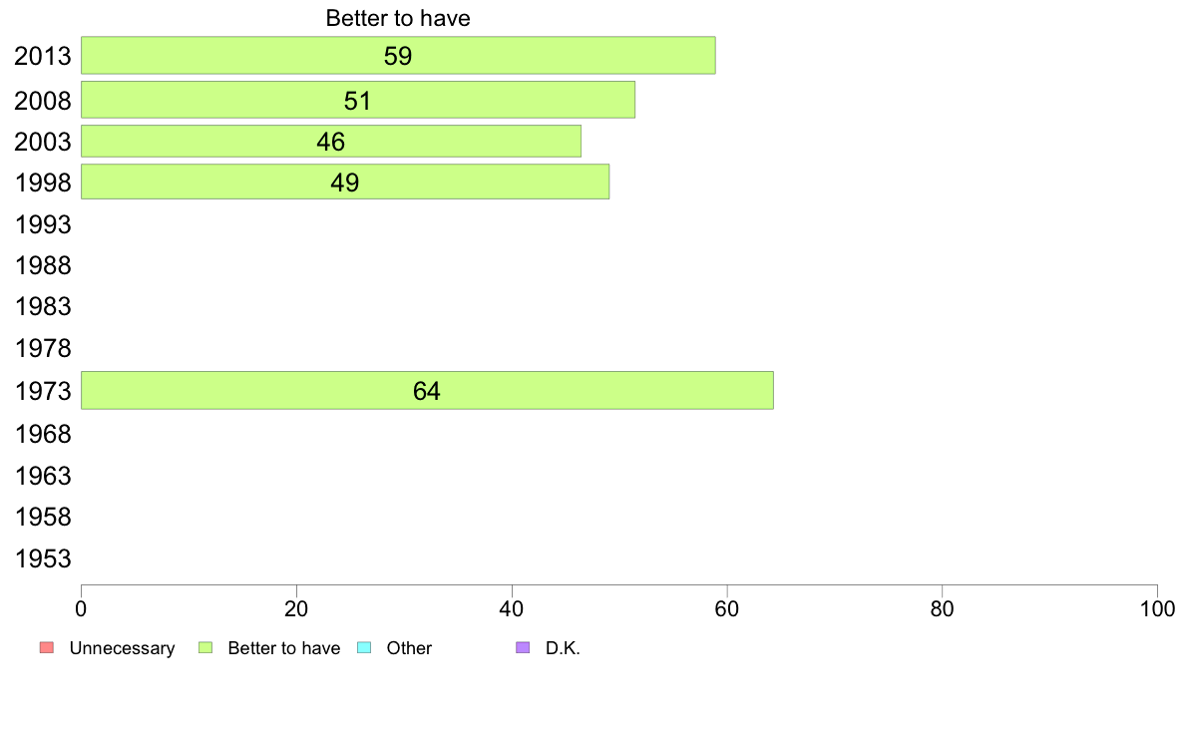The image size is (1185, 734).
Task: Click the 20 tick on x-axis
Action: (x=296, y=608)
